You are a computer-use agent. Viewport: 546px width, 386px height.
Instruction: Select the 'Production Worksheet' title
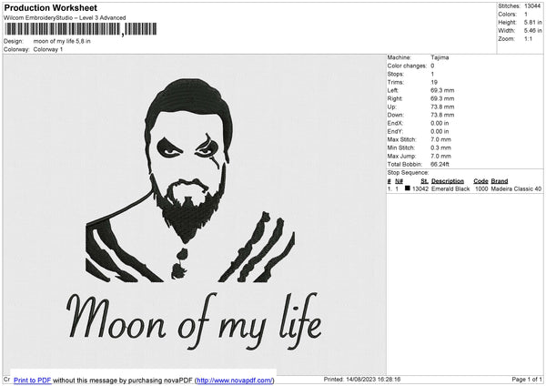[x=51, y=7]
